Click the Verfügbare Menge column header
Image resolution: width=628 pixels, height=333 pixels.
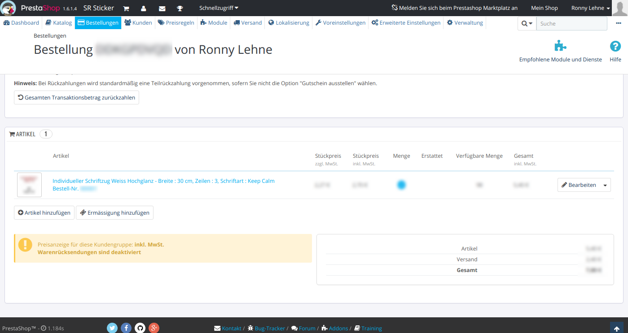click(x=479, y=156)
